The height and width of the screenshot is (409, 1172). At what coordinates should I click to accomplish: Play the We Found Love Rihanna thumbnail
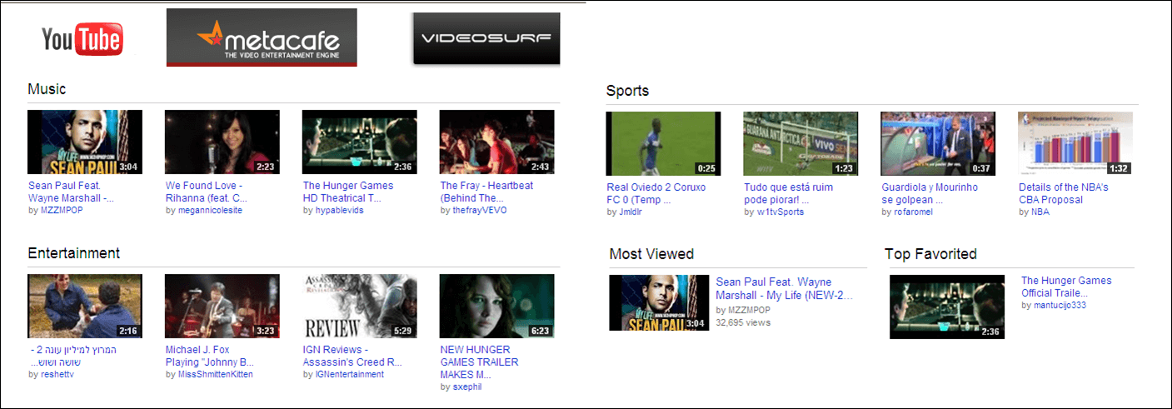[x=222, y=142]
